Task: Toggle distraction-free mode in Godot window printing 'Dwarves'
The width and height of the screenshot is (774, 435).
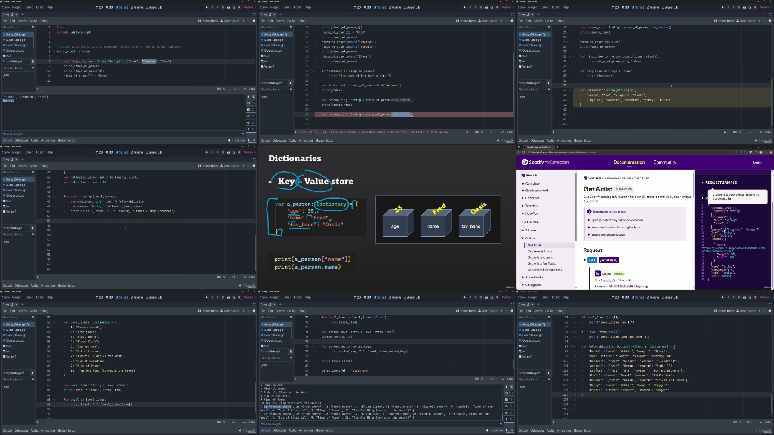Action: click(x=254, y=14)
